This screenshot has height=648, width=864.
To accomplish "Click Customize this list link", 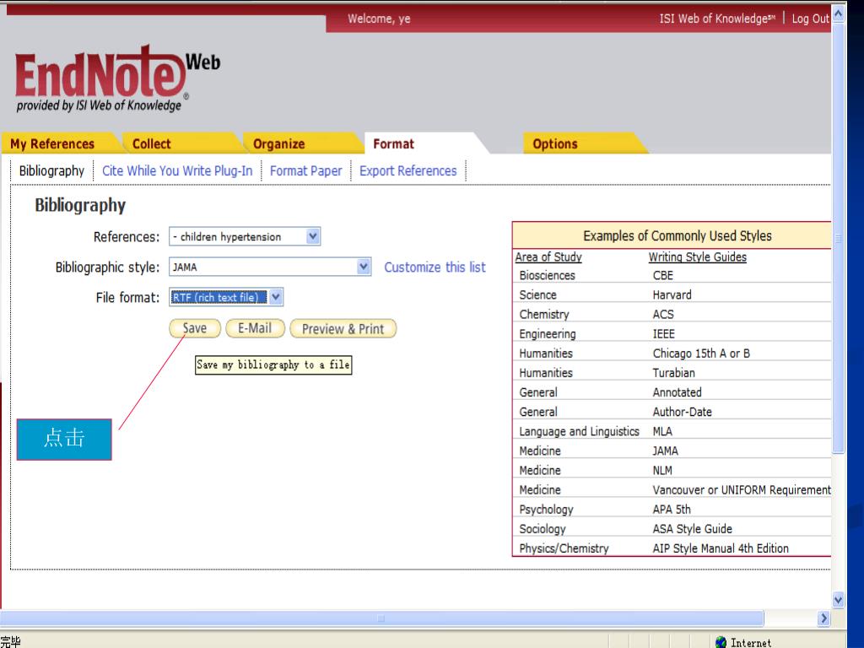I will 435,267.
